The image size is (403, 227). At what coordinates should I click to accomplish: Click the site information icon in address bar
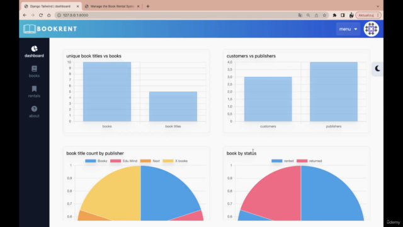point(59,15)
